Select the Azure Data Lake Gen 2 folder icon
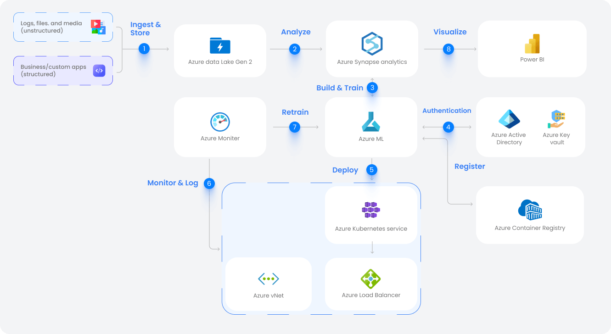The image size is (611, 334). (x=220, y=45)
